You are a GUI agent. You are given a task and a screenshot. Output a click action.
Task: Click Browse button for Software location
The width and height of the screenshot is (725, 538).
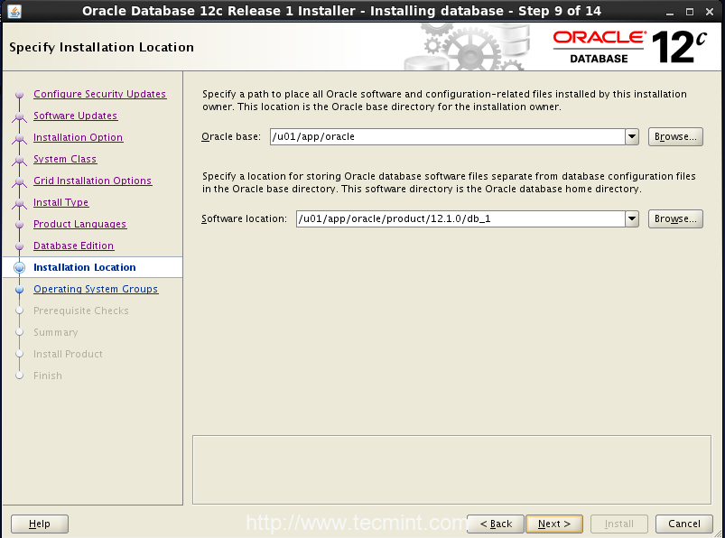click(675, 219)
